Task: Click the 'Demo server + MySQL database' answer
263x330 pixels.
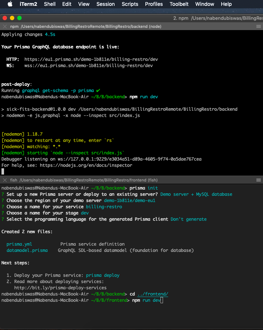Action: (196, 194)
